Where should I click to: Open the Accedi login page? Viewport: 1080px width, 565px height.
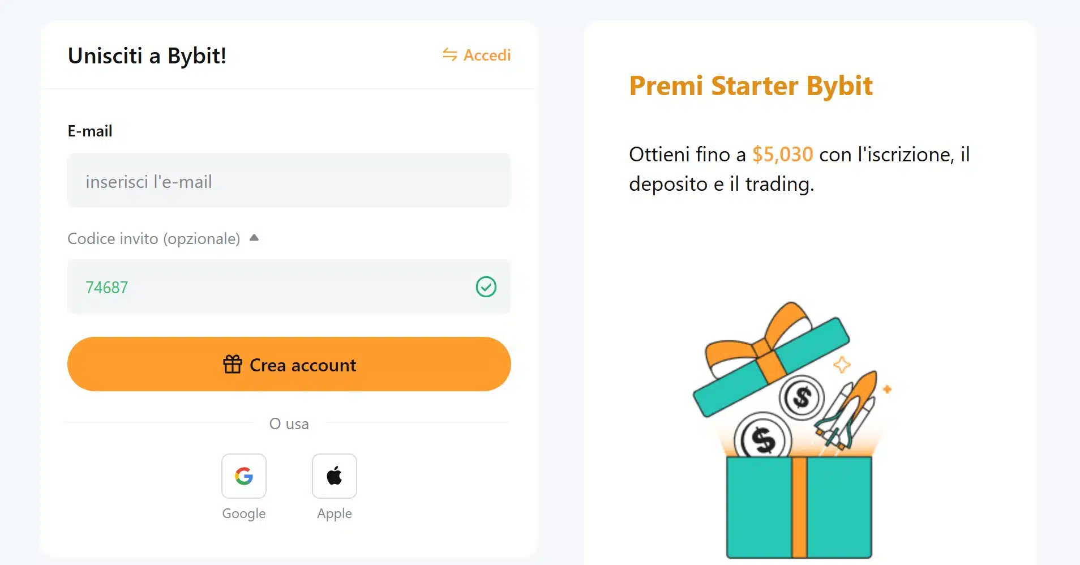tap(487, 55)
